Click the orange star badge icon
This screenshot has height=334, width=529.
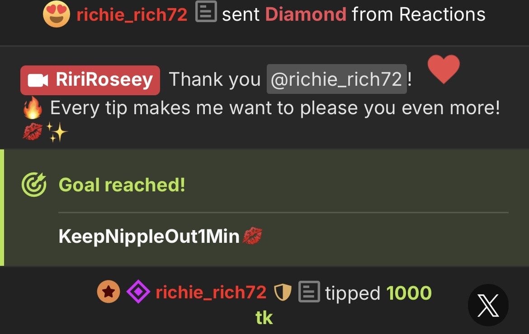(x=109, y=292)
